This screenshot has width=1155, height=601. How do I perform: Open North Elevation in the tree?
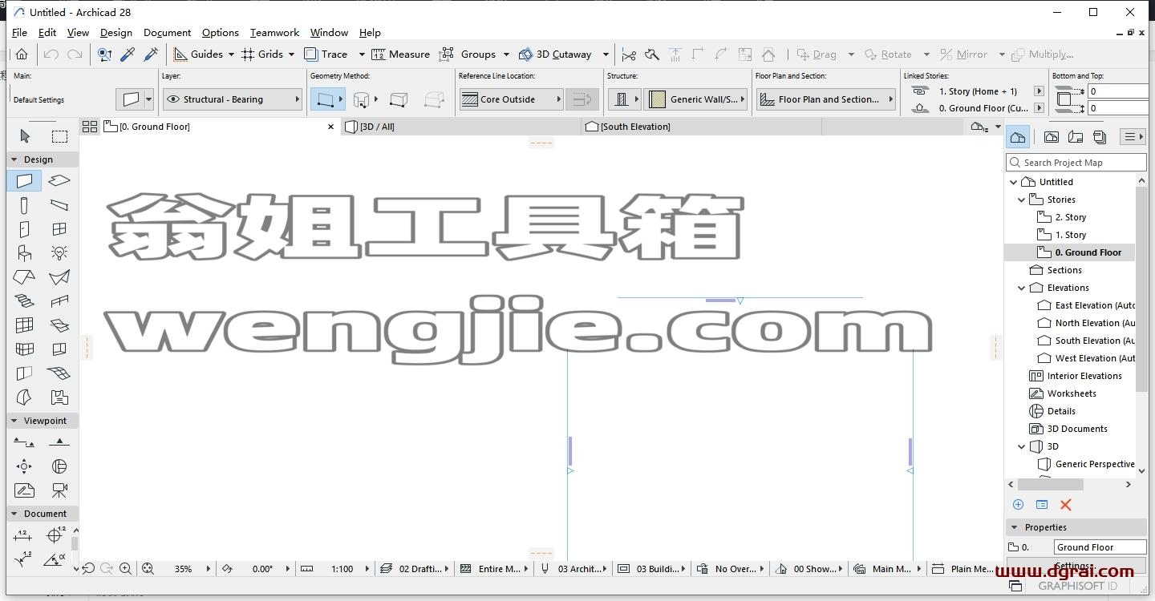point(1086,323)
